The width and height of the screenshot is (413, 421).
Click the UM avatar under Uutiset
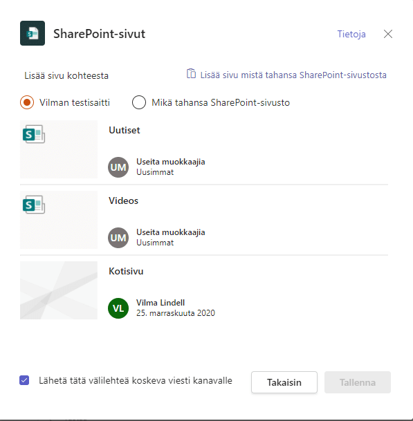click(x=118, y=167)
